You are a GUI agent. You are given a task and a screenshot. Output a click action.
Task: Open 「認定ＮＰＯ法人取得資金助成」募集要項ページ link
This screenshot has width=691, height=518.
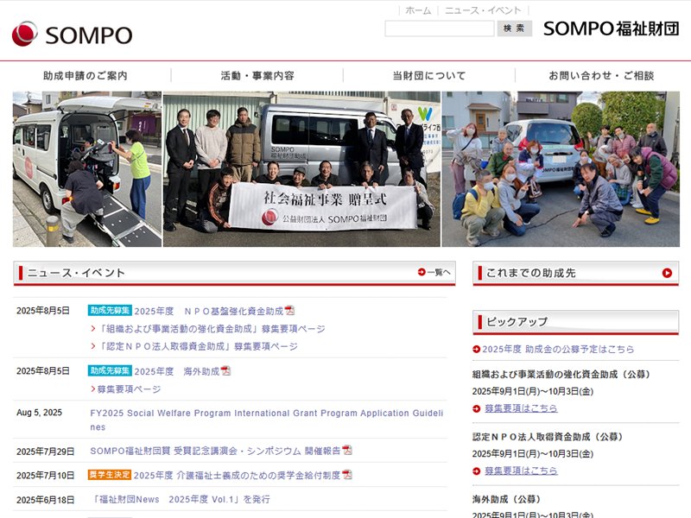coord(198,347)
